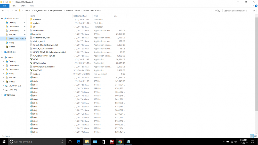This screenshot has height=145, width=258.
Task: Open the address bar history dropdown
Action: coord(216,11)
